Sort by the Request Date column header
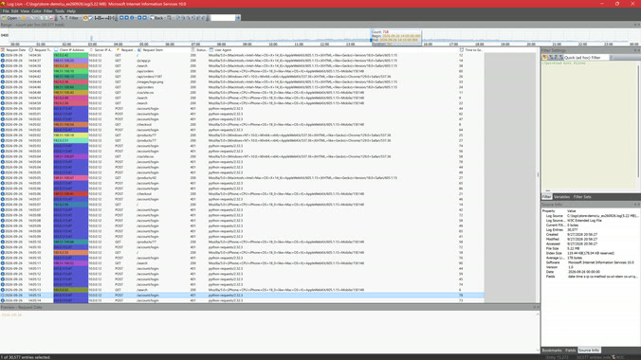 point(13,50)
